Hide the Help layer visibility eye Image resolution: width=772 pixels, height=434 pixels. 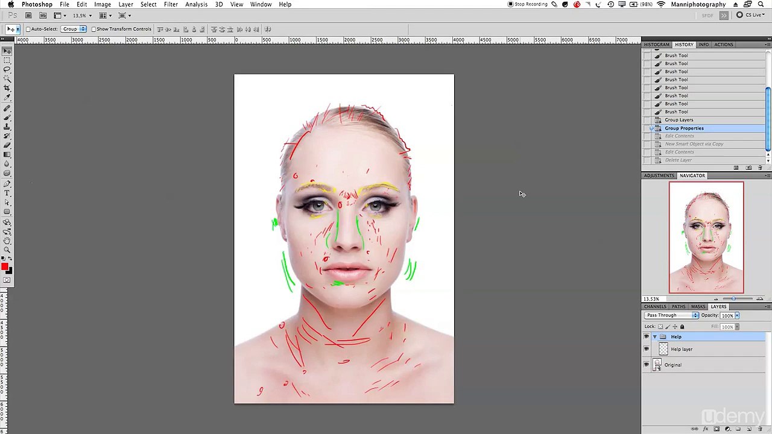(x=647, y=349)
